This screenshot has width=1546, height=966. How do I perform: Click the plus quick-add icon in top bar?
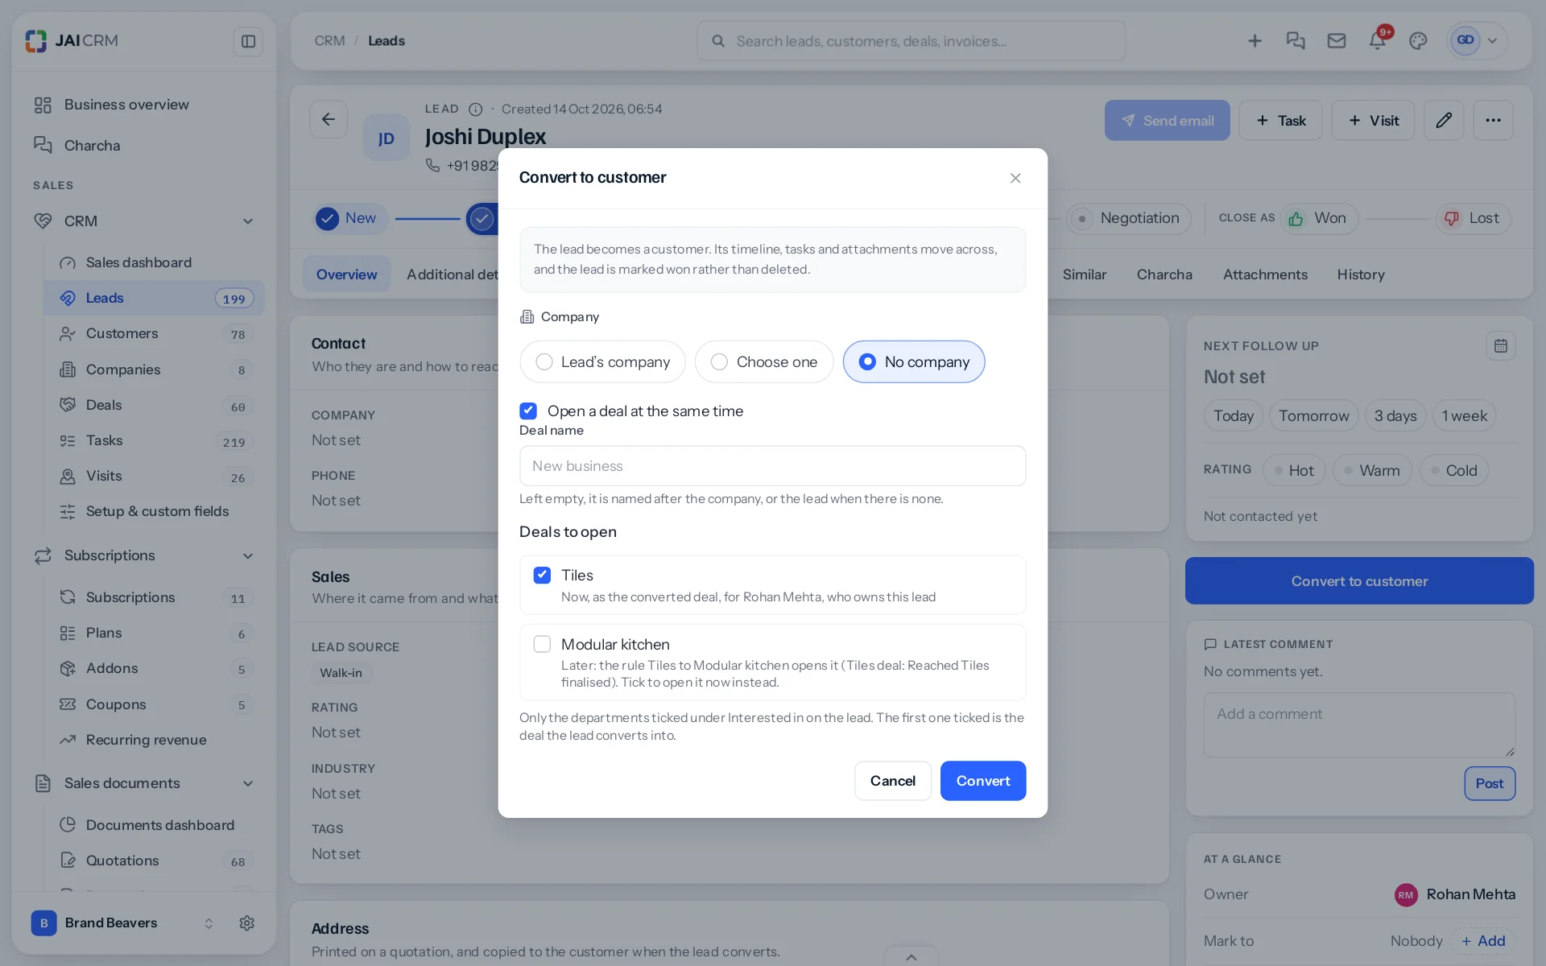pos(1255,41)
